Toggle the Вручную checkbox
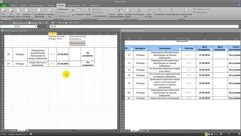The width and height of the screenshot is (241, 136). click(x=29, y=23)
